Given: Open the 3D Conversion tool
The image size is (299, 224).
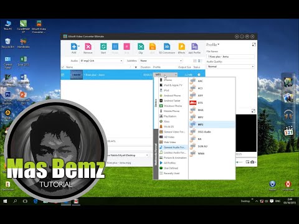Looking at the screenshot, I should coord(167,47).
